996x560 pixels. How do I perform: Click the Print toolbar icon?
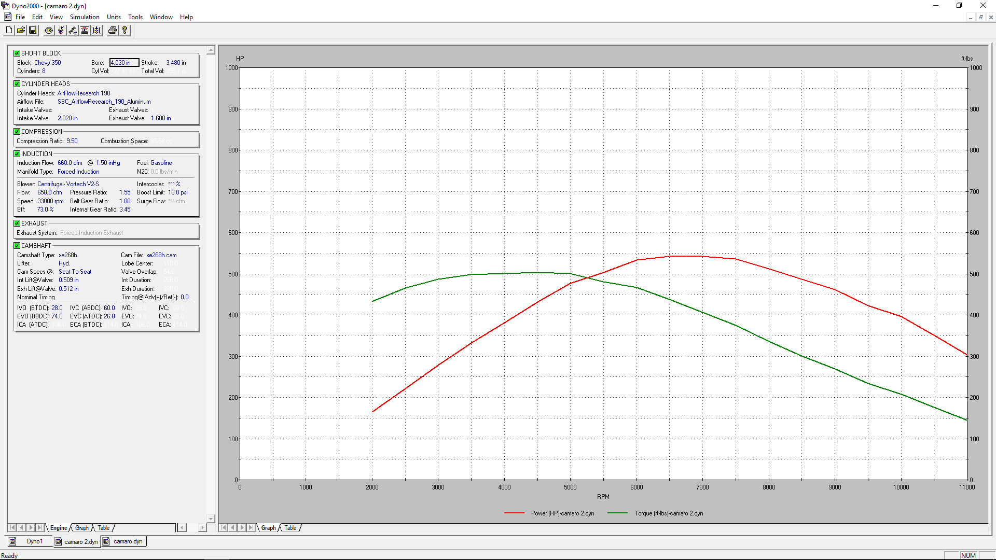[112, 31]
